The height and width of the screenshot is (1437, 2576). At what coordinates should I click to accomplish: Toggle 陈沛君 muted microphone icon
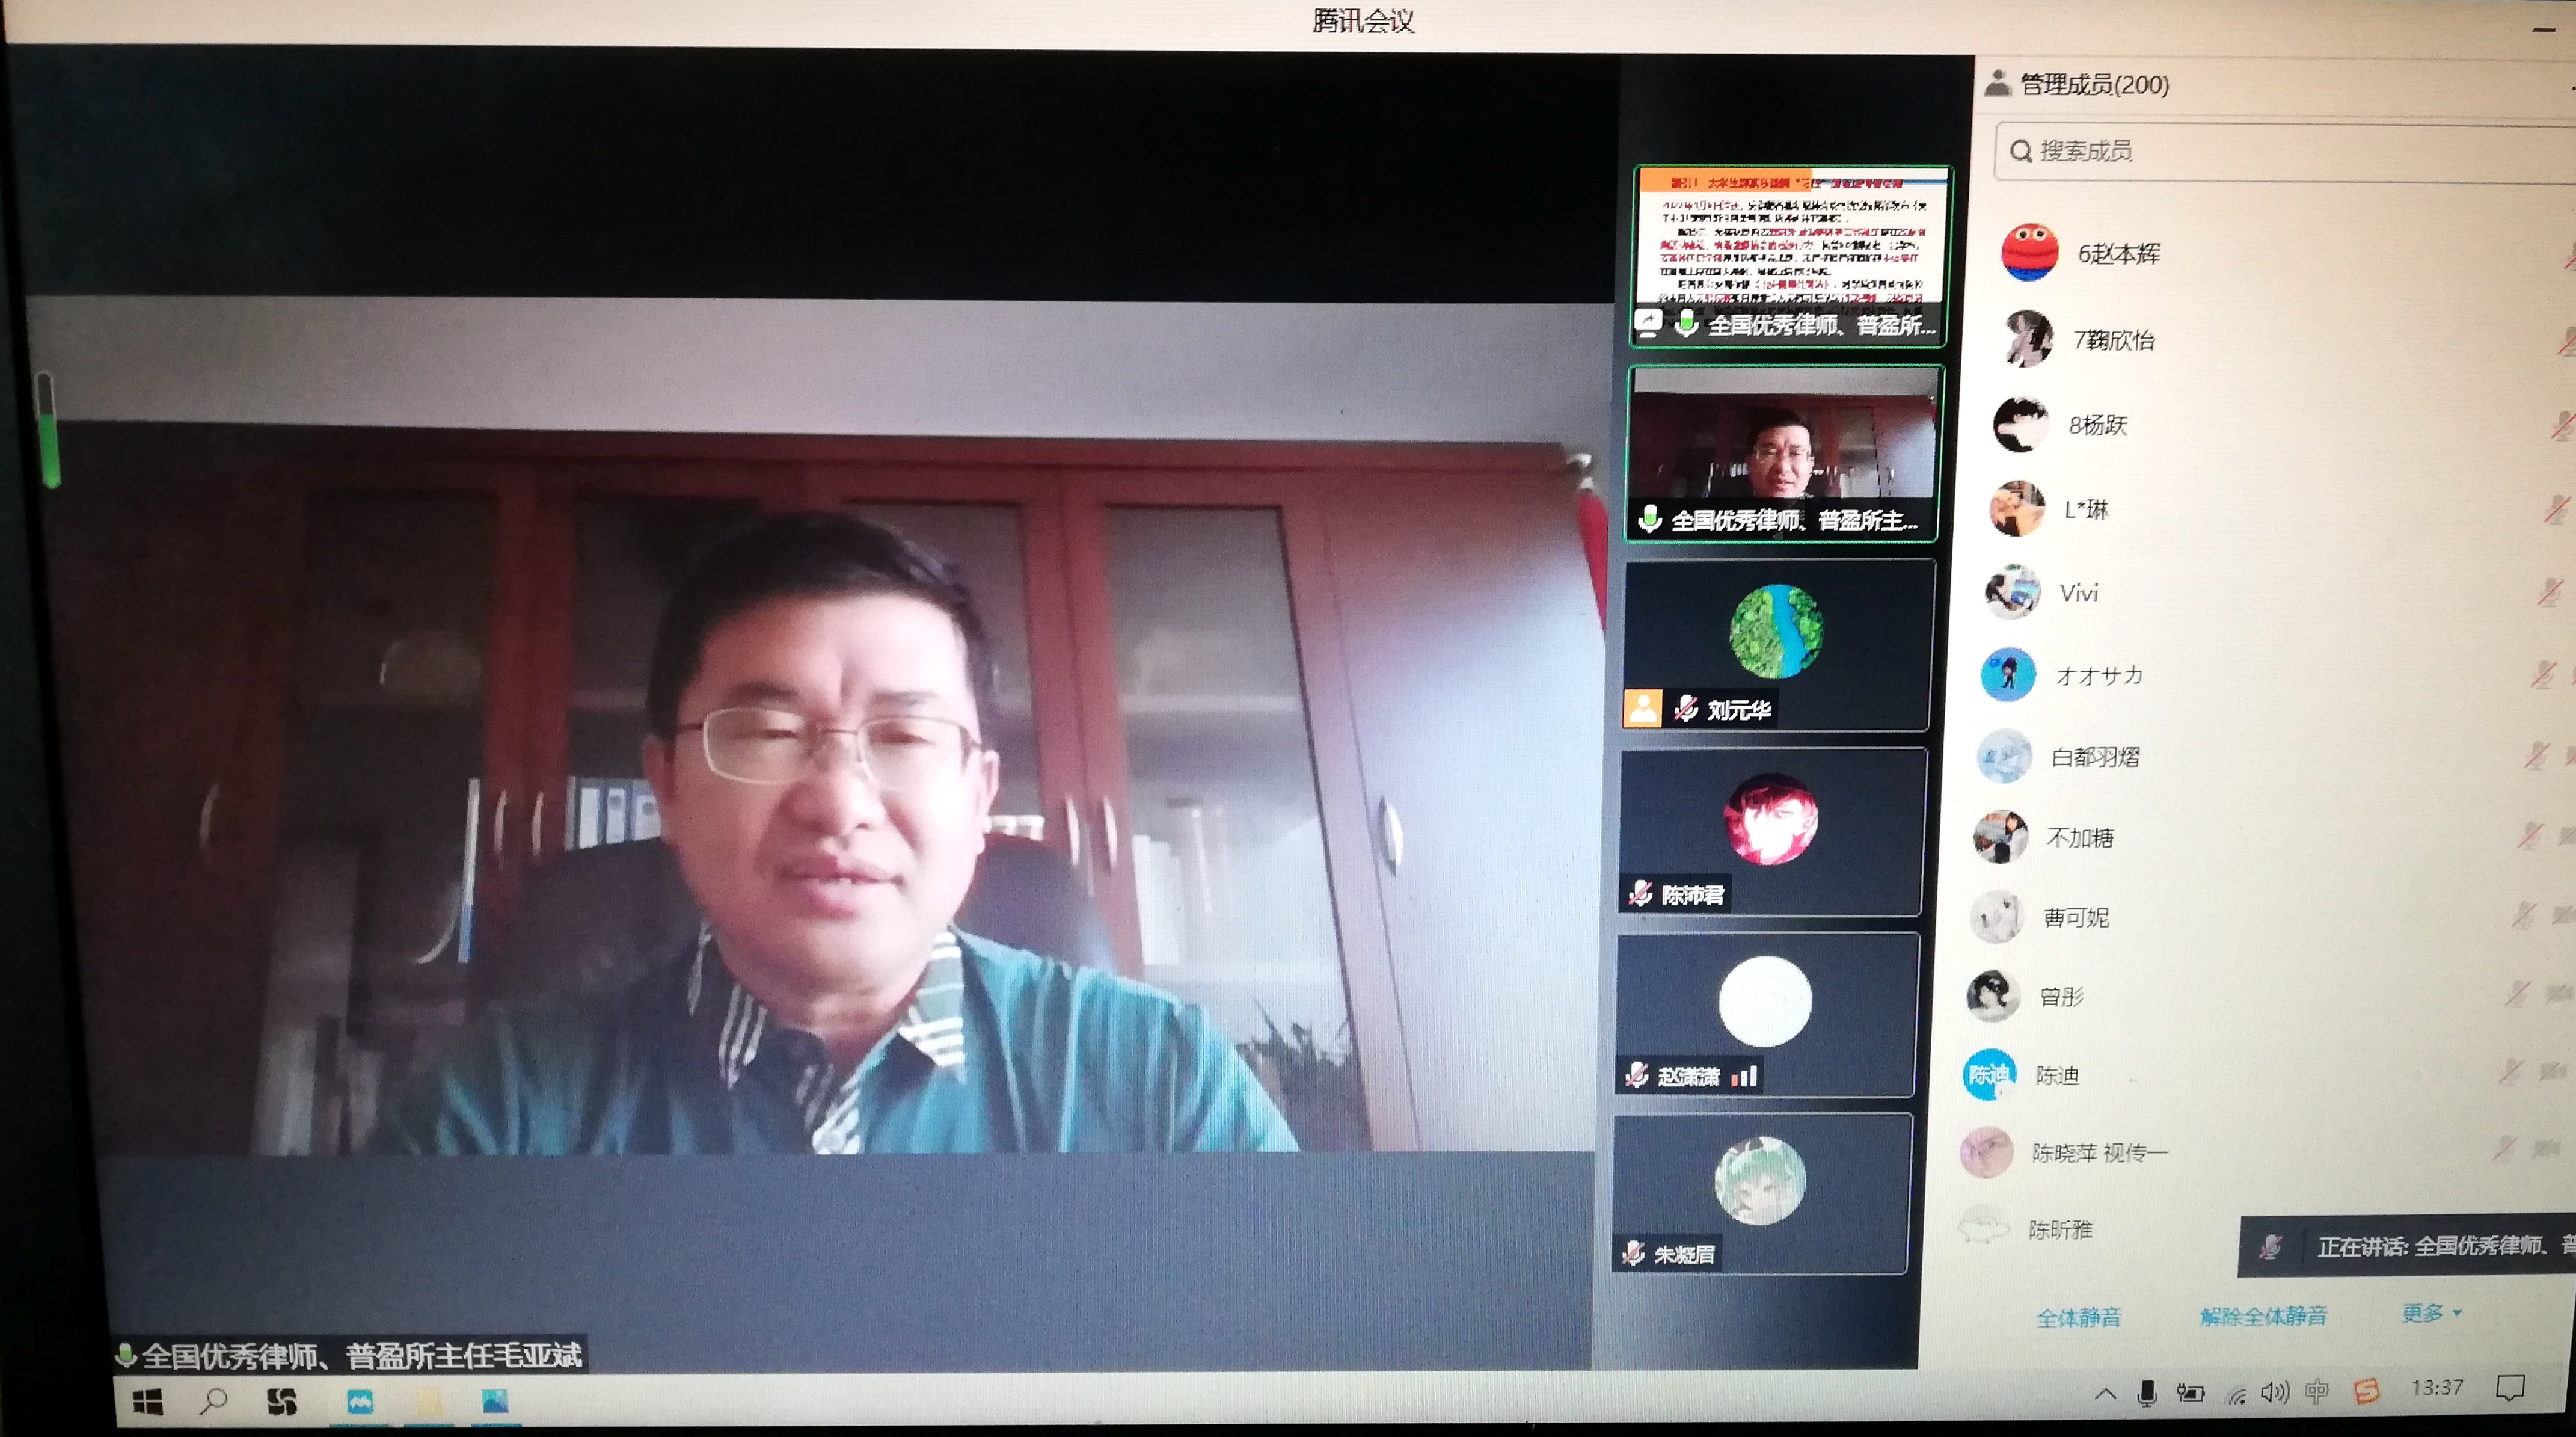[1641, 893]
